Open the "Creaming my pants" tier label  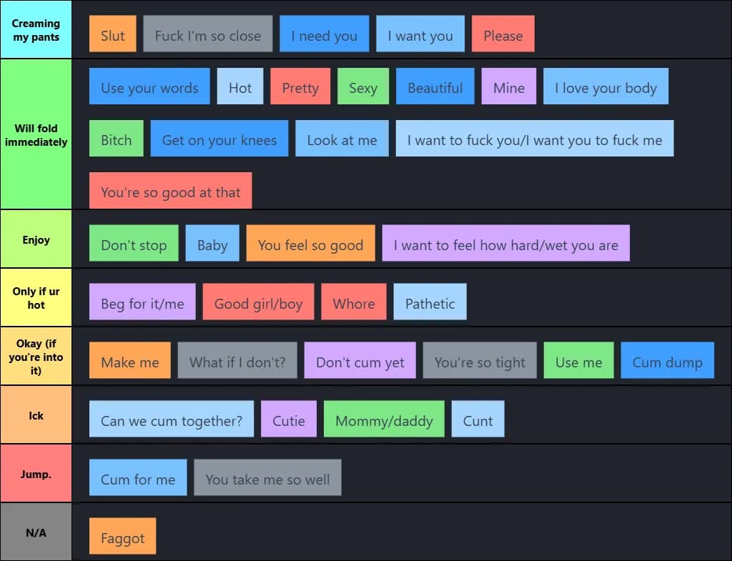tap(36, 29)
